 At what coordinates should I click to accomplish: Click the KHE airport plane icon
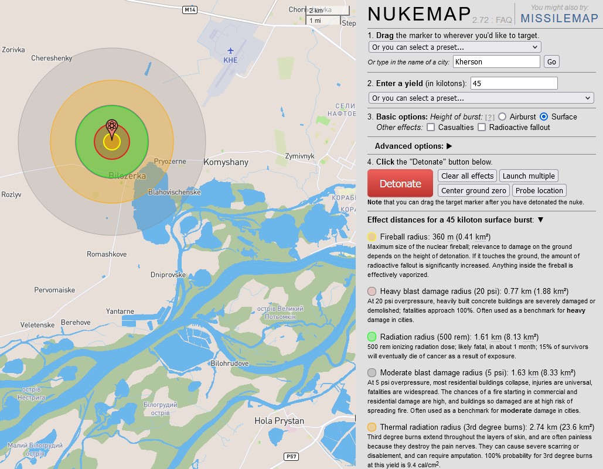[x=230, y=50]
